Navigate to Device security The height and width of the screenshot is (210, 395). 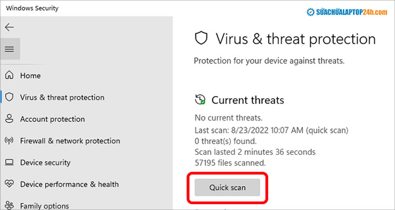point(46,163)
